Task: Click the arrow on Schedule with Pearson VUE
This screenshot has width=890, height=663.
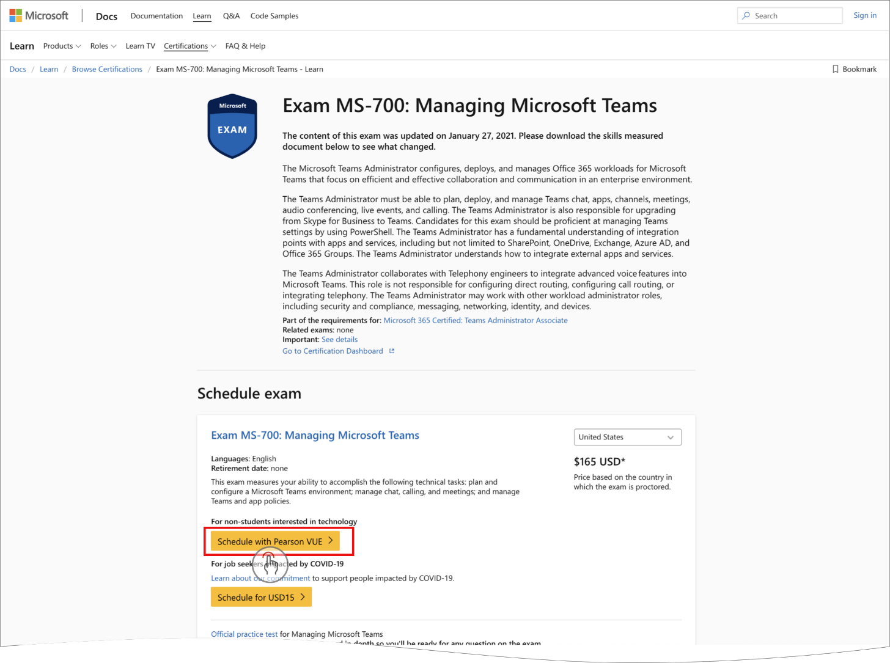Action: (x=330, y=541)
